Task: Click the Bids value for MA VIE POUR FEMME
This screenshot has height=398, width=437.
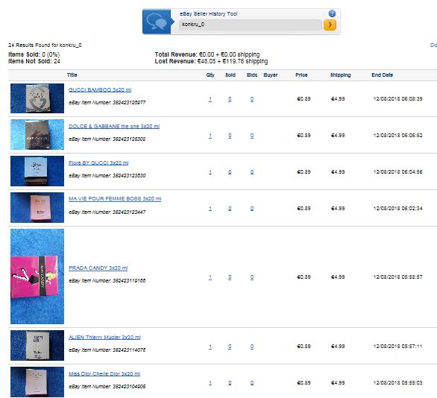Action: click(x=252, y=209)
